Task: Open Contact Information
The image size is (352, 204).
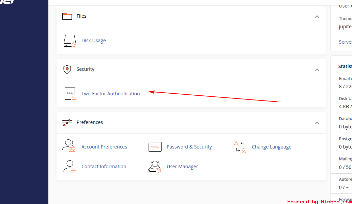Action: click(104, 166)
